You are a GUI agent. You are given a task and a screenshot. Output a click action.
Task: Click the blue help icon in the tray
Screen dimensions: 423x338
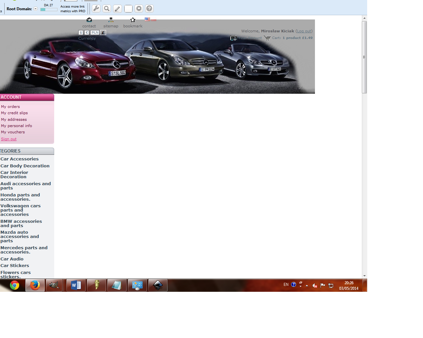tap(293, 285)
